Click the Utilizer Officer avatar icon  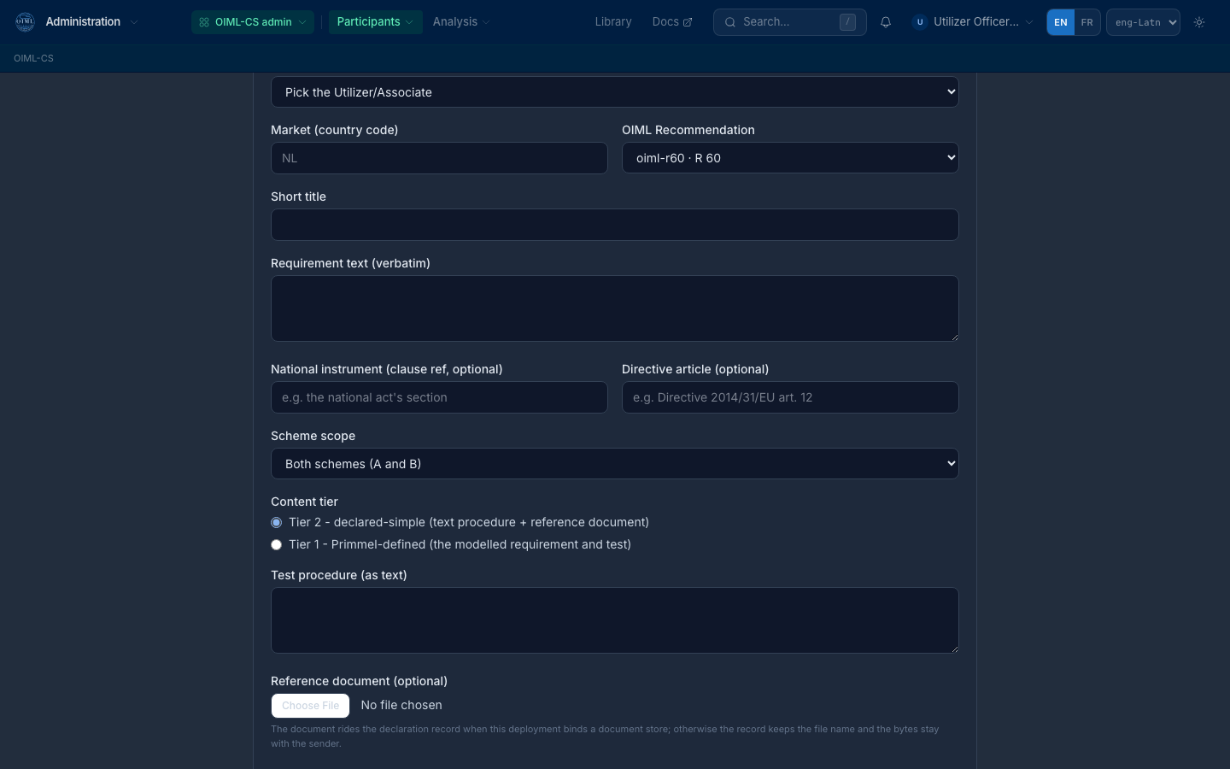pos(920,22)
